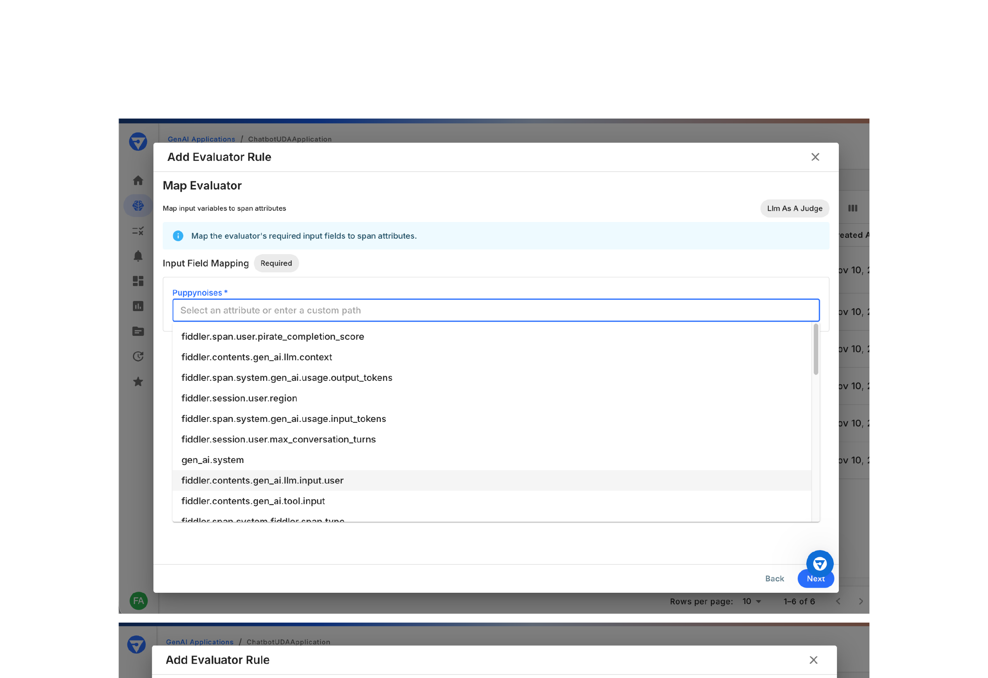Viewport: 988px width, 678px height.
Task: Open the GenAI Applications breadcrumb link
Action: pos(201,139)
